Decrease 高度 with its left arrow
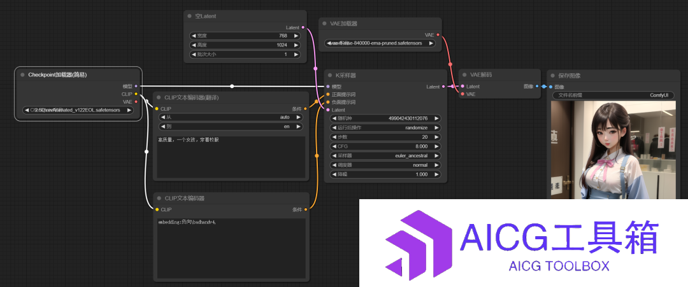This screenshot has height=287, width=688. click(x=193, y=45)
